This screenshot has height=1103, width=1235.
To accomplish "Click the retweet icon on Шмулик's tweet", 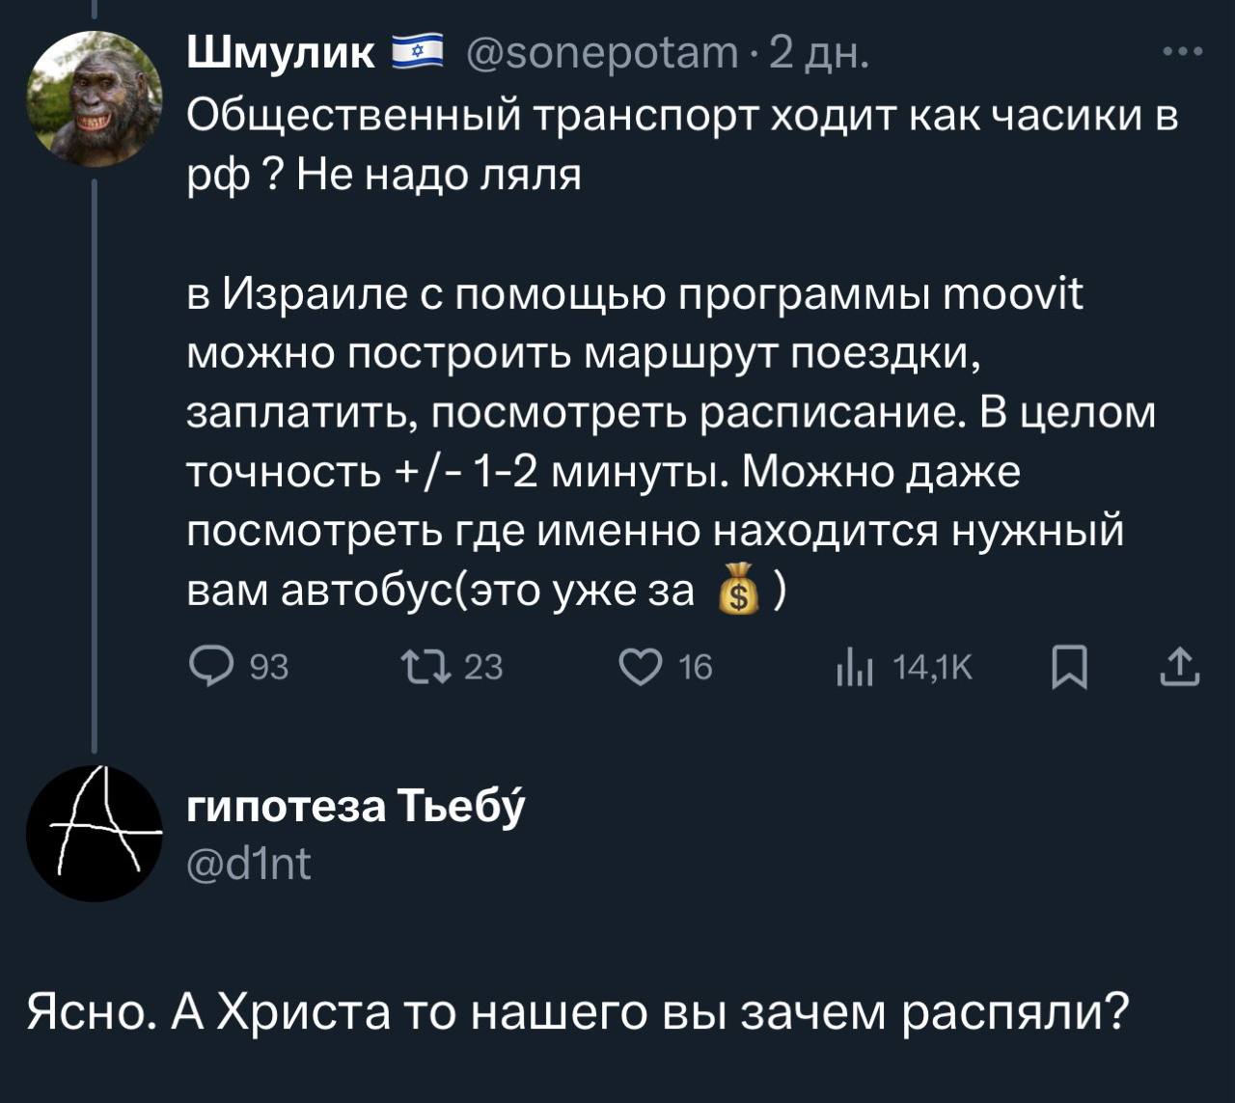I will click(x=424, y=666).
